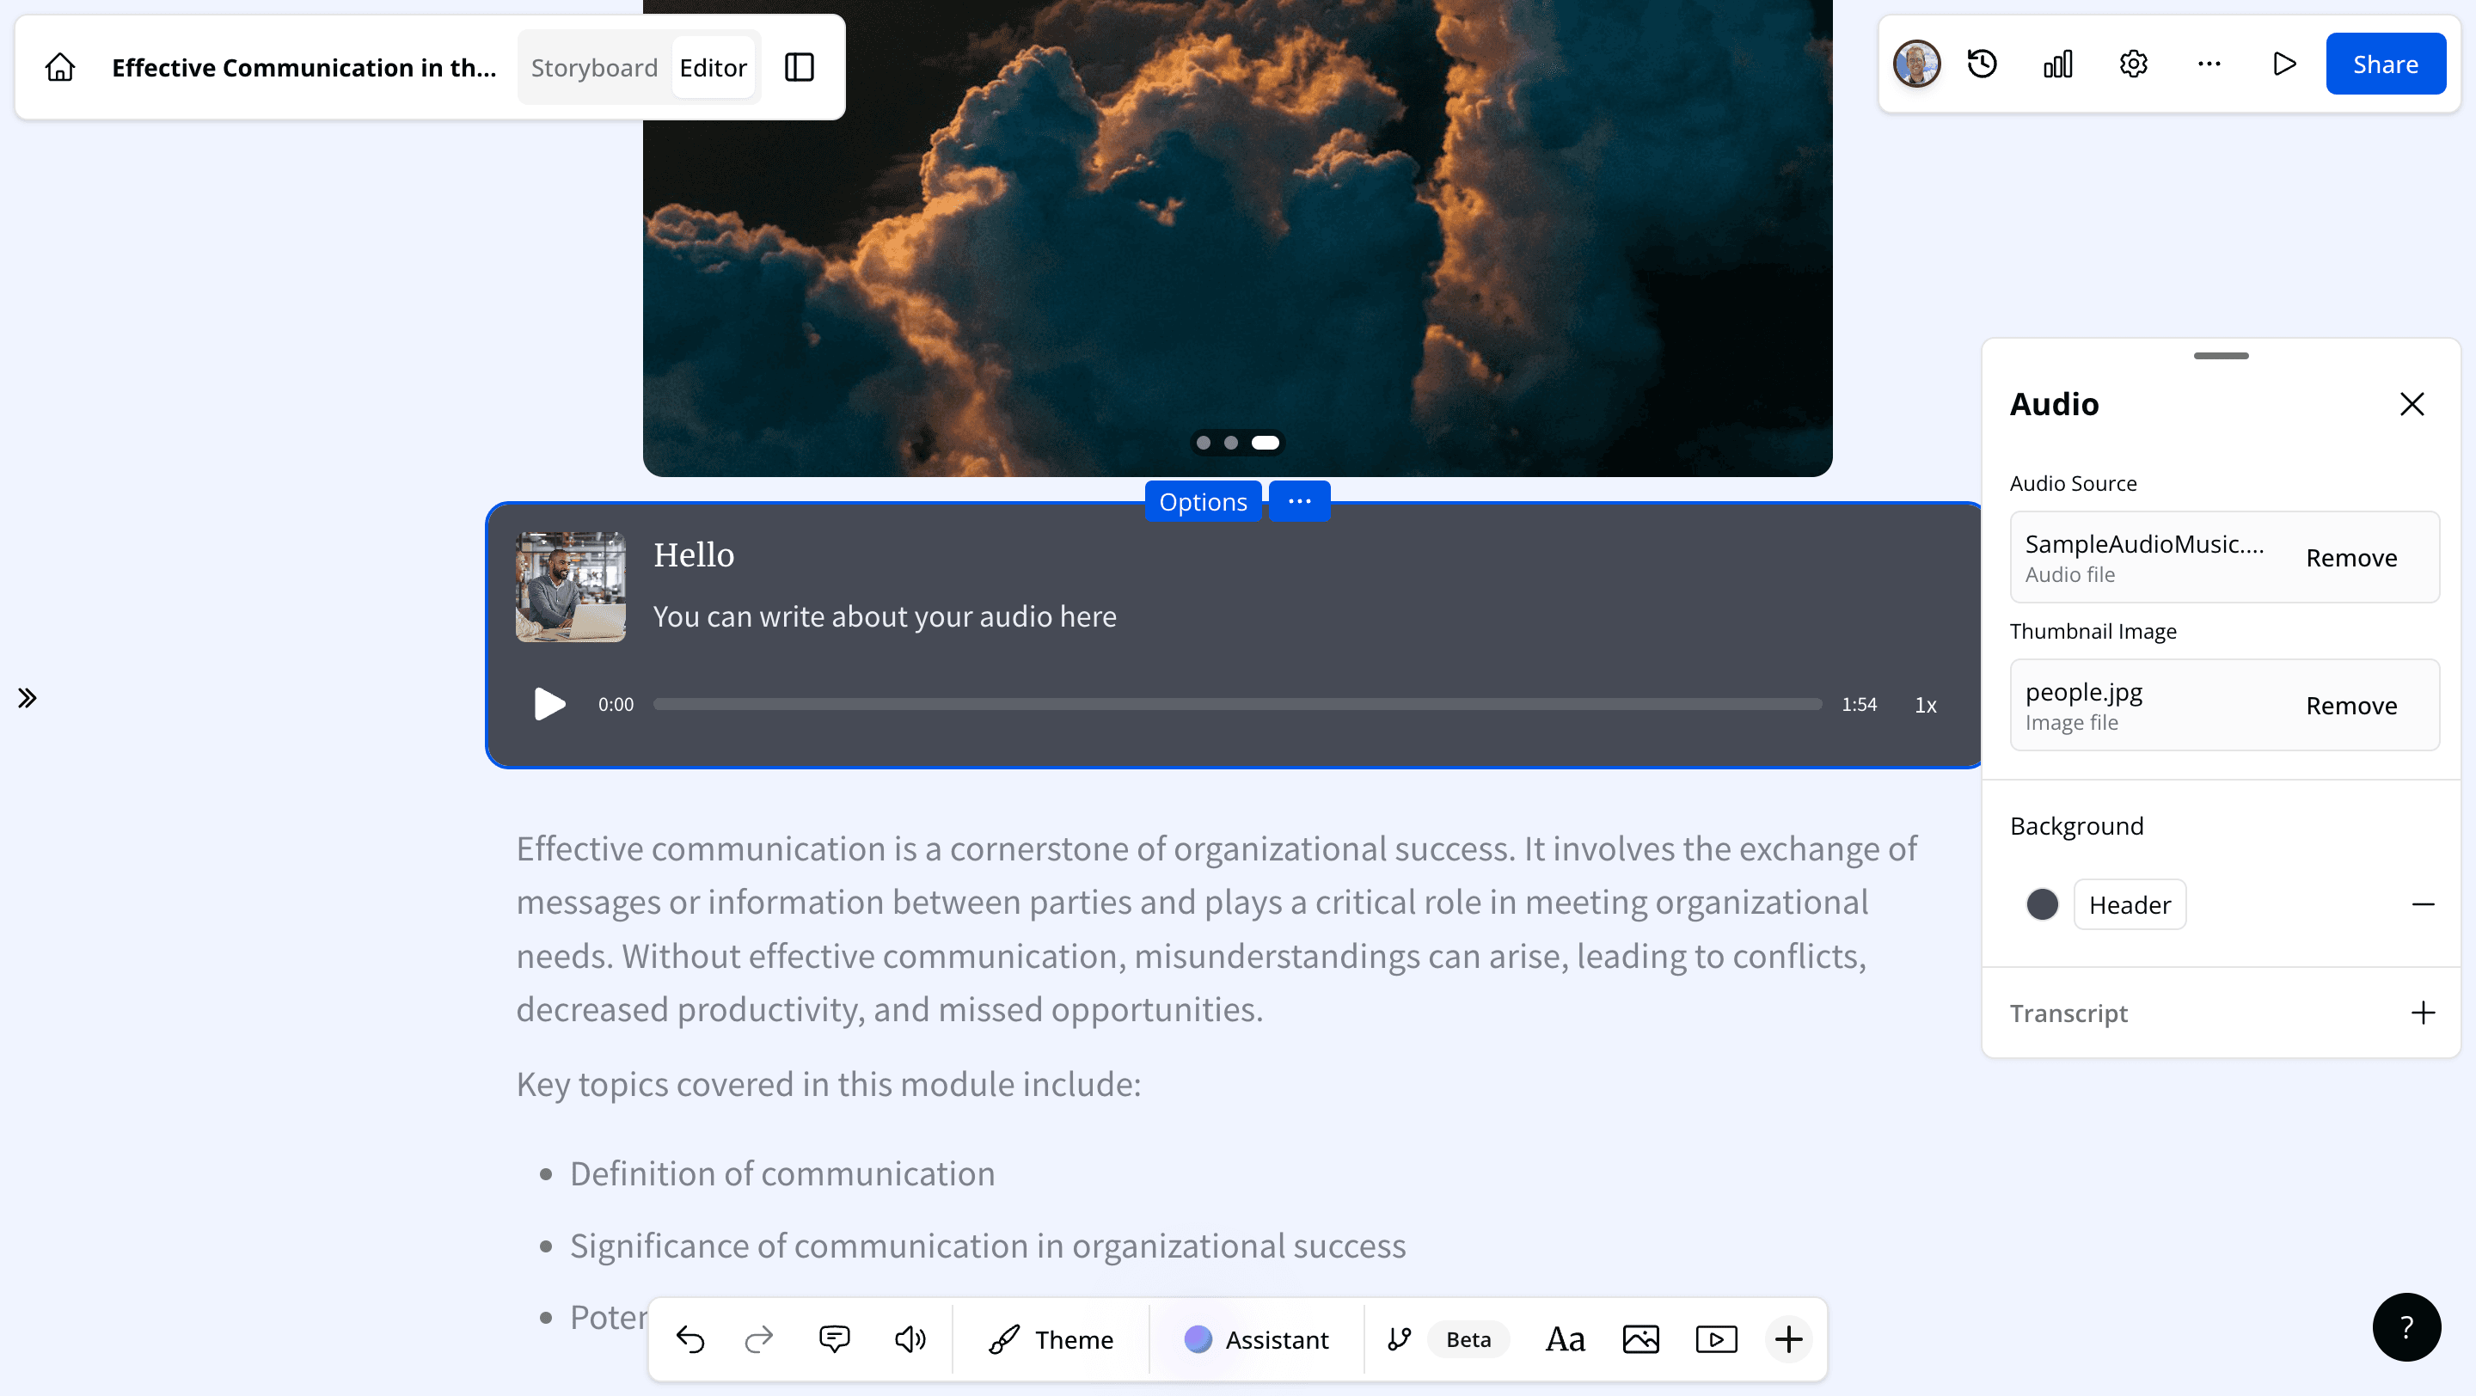Open the Header background dropdown

point(2129,905)
